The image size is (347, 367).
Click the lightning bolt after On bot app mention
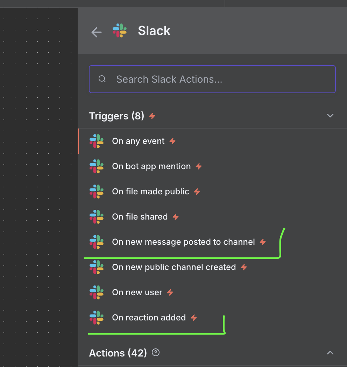pyautogui.click(x=199, y=166)
